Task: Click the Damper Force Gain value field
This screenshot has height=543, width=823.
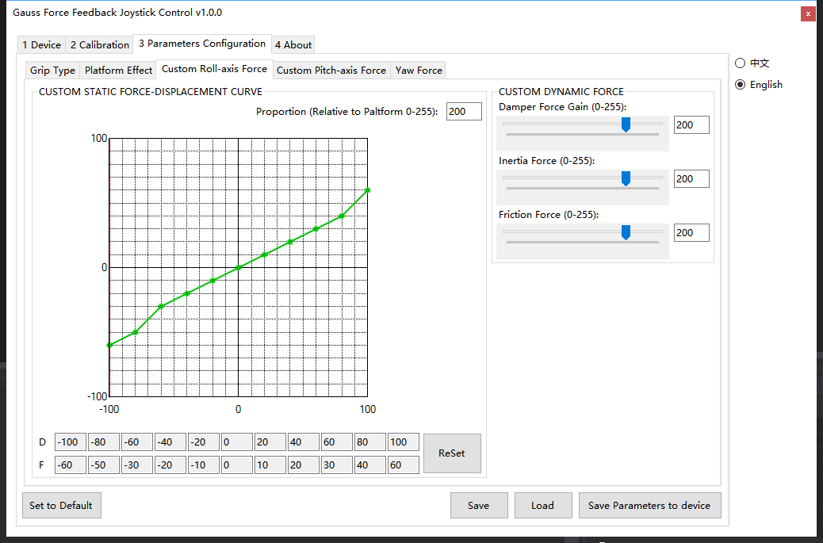Action: coord(691,125)
